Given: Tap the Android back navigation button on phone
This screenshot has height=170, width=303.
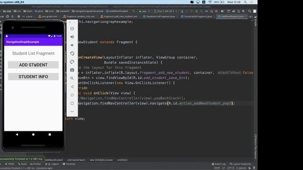Looking at the screenshot, I should click(x=17, y=134).
